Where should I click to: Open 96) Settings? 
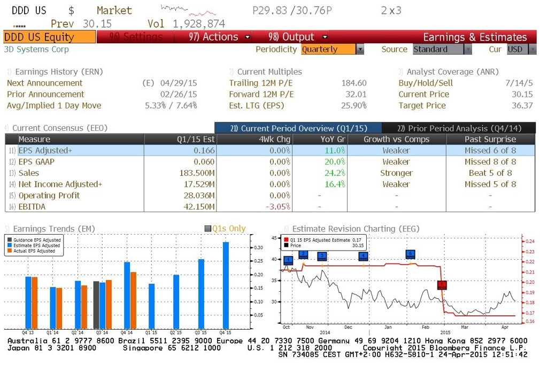[136, 37]
